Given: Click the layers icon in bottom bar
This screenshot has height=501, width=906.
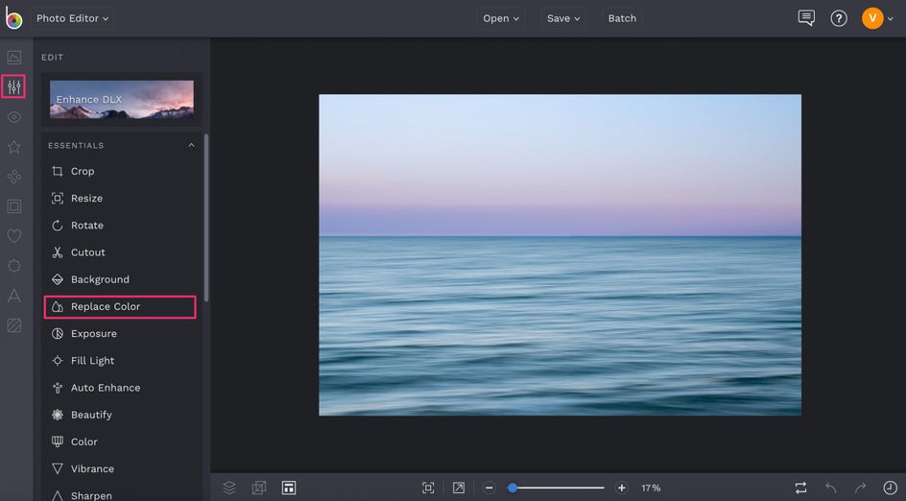Looking at the screenshot, I should [229, 488].
